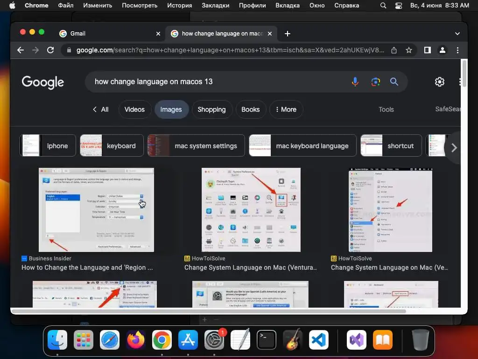Screen dimensions: 478x359
Task: Open 'How to Change the Language and Region' link
Action: coord(87,267)
